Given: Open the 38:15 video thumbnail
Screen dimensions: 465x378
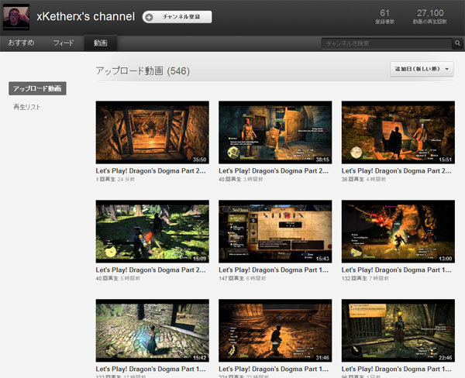Looking at the screenshot, I should click(275, 132).
